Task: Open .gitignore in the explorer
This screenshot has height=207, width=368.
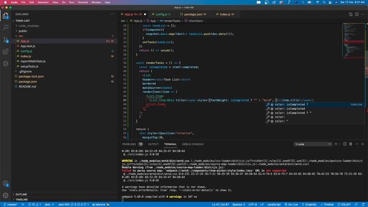Action: tap(25, 71)
